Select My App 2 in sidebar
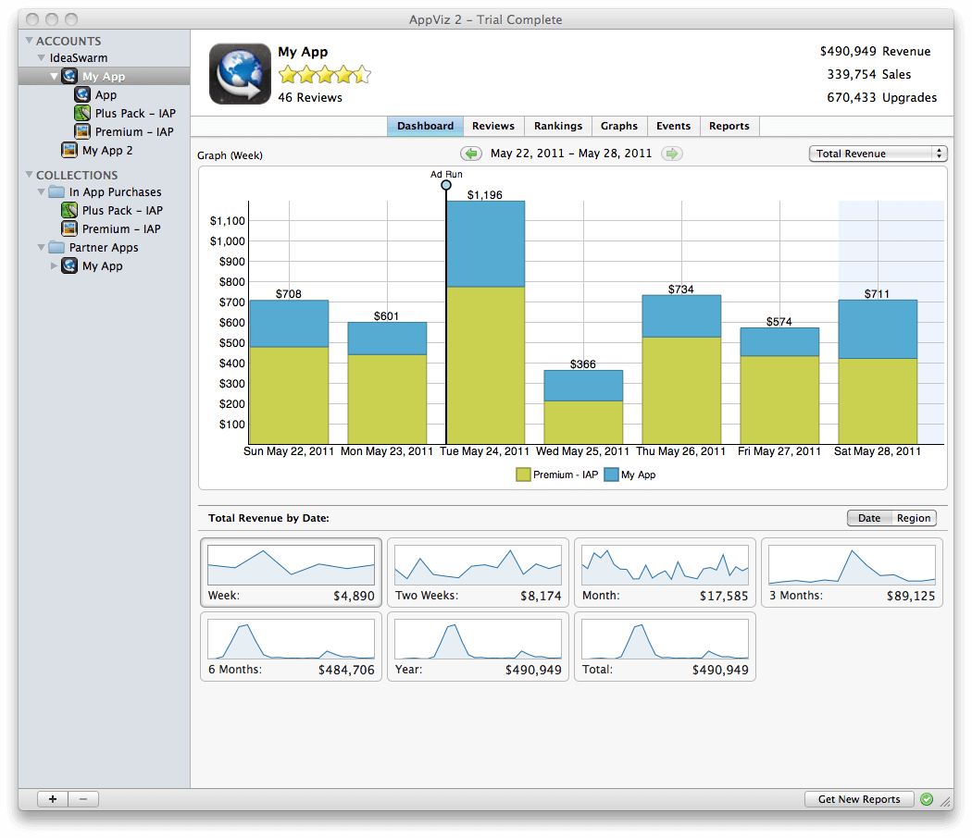 pos(104,150)
